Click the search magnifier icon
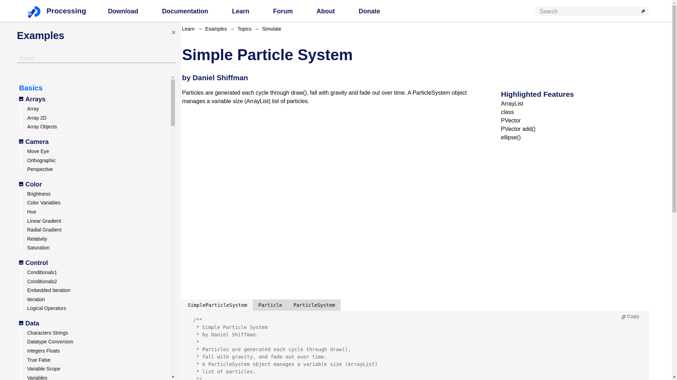Image resolution: width=677 pixels, height=380 pixels. pyautogui.click(x=643, y=11)
